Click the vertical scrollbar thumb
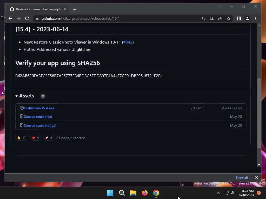Viewport: 266px width, 199px height. point(259,113)
